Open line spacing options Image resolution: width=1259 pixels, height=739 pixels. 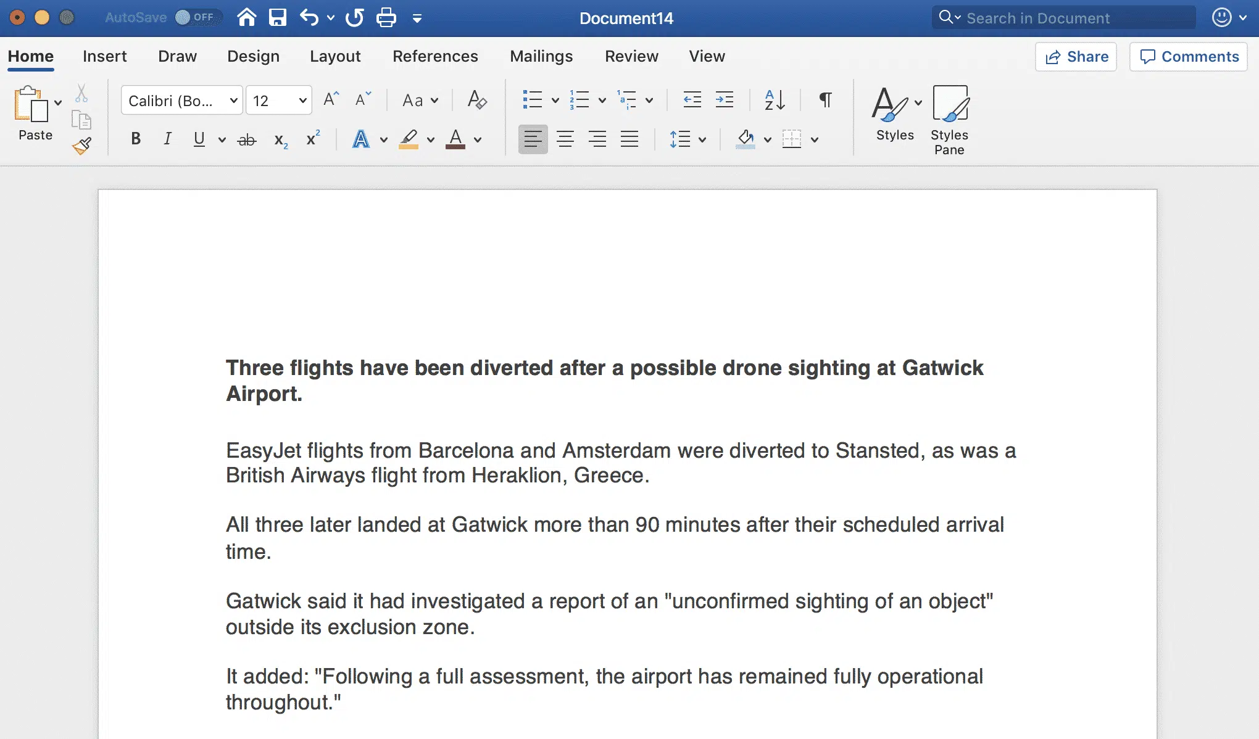click(688, 139)
